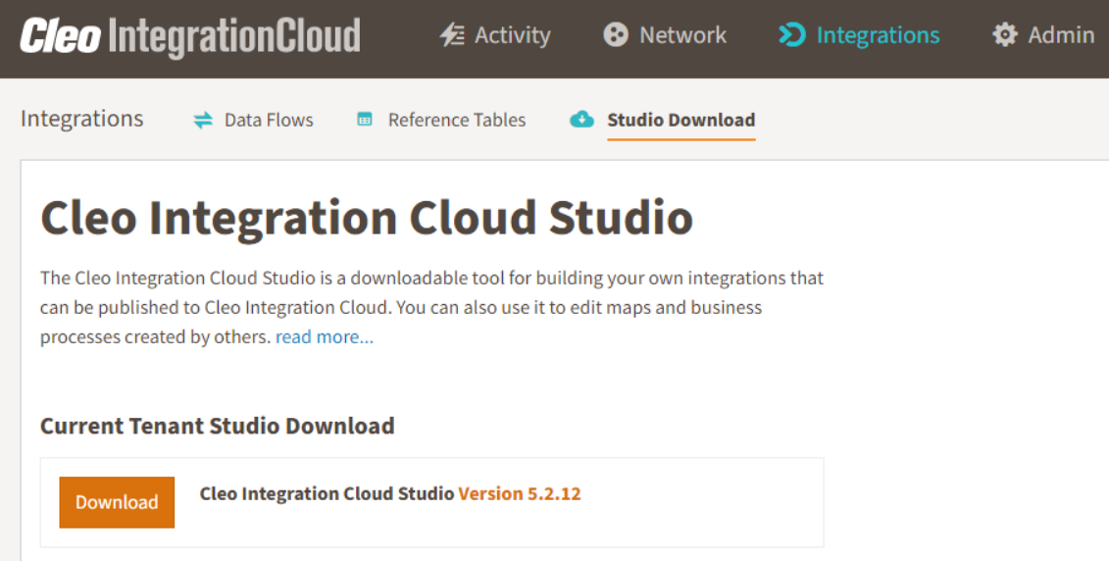The image size is (1109, 561).
Task: Switch to the Data Flows tab
Action: 253,121
